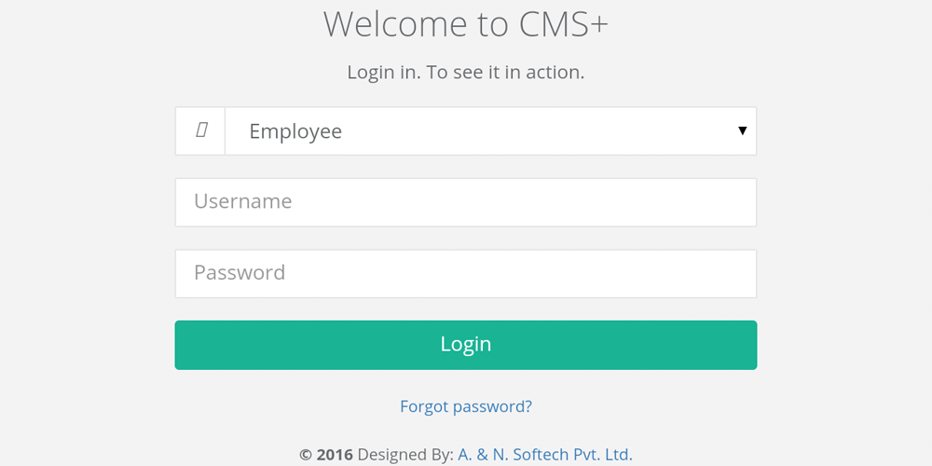
Task: Visit the A. & N. Softech Pvt. Ltd. link
Action: pyautogui.click(x=545, y=455)
